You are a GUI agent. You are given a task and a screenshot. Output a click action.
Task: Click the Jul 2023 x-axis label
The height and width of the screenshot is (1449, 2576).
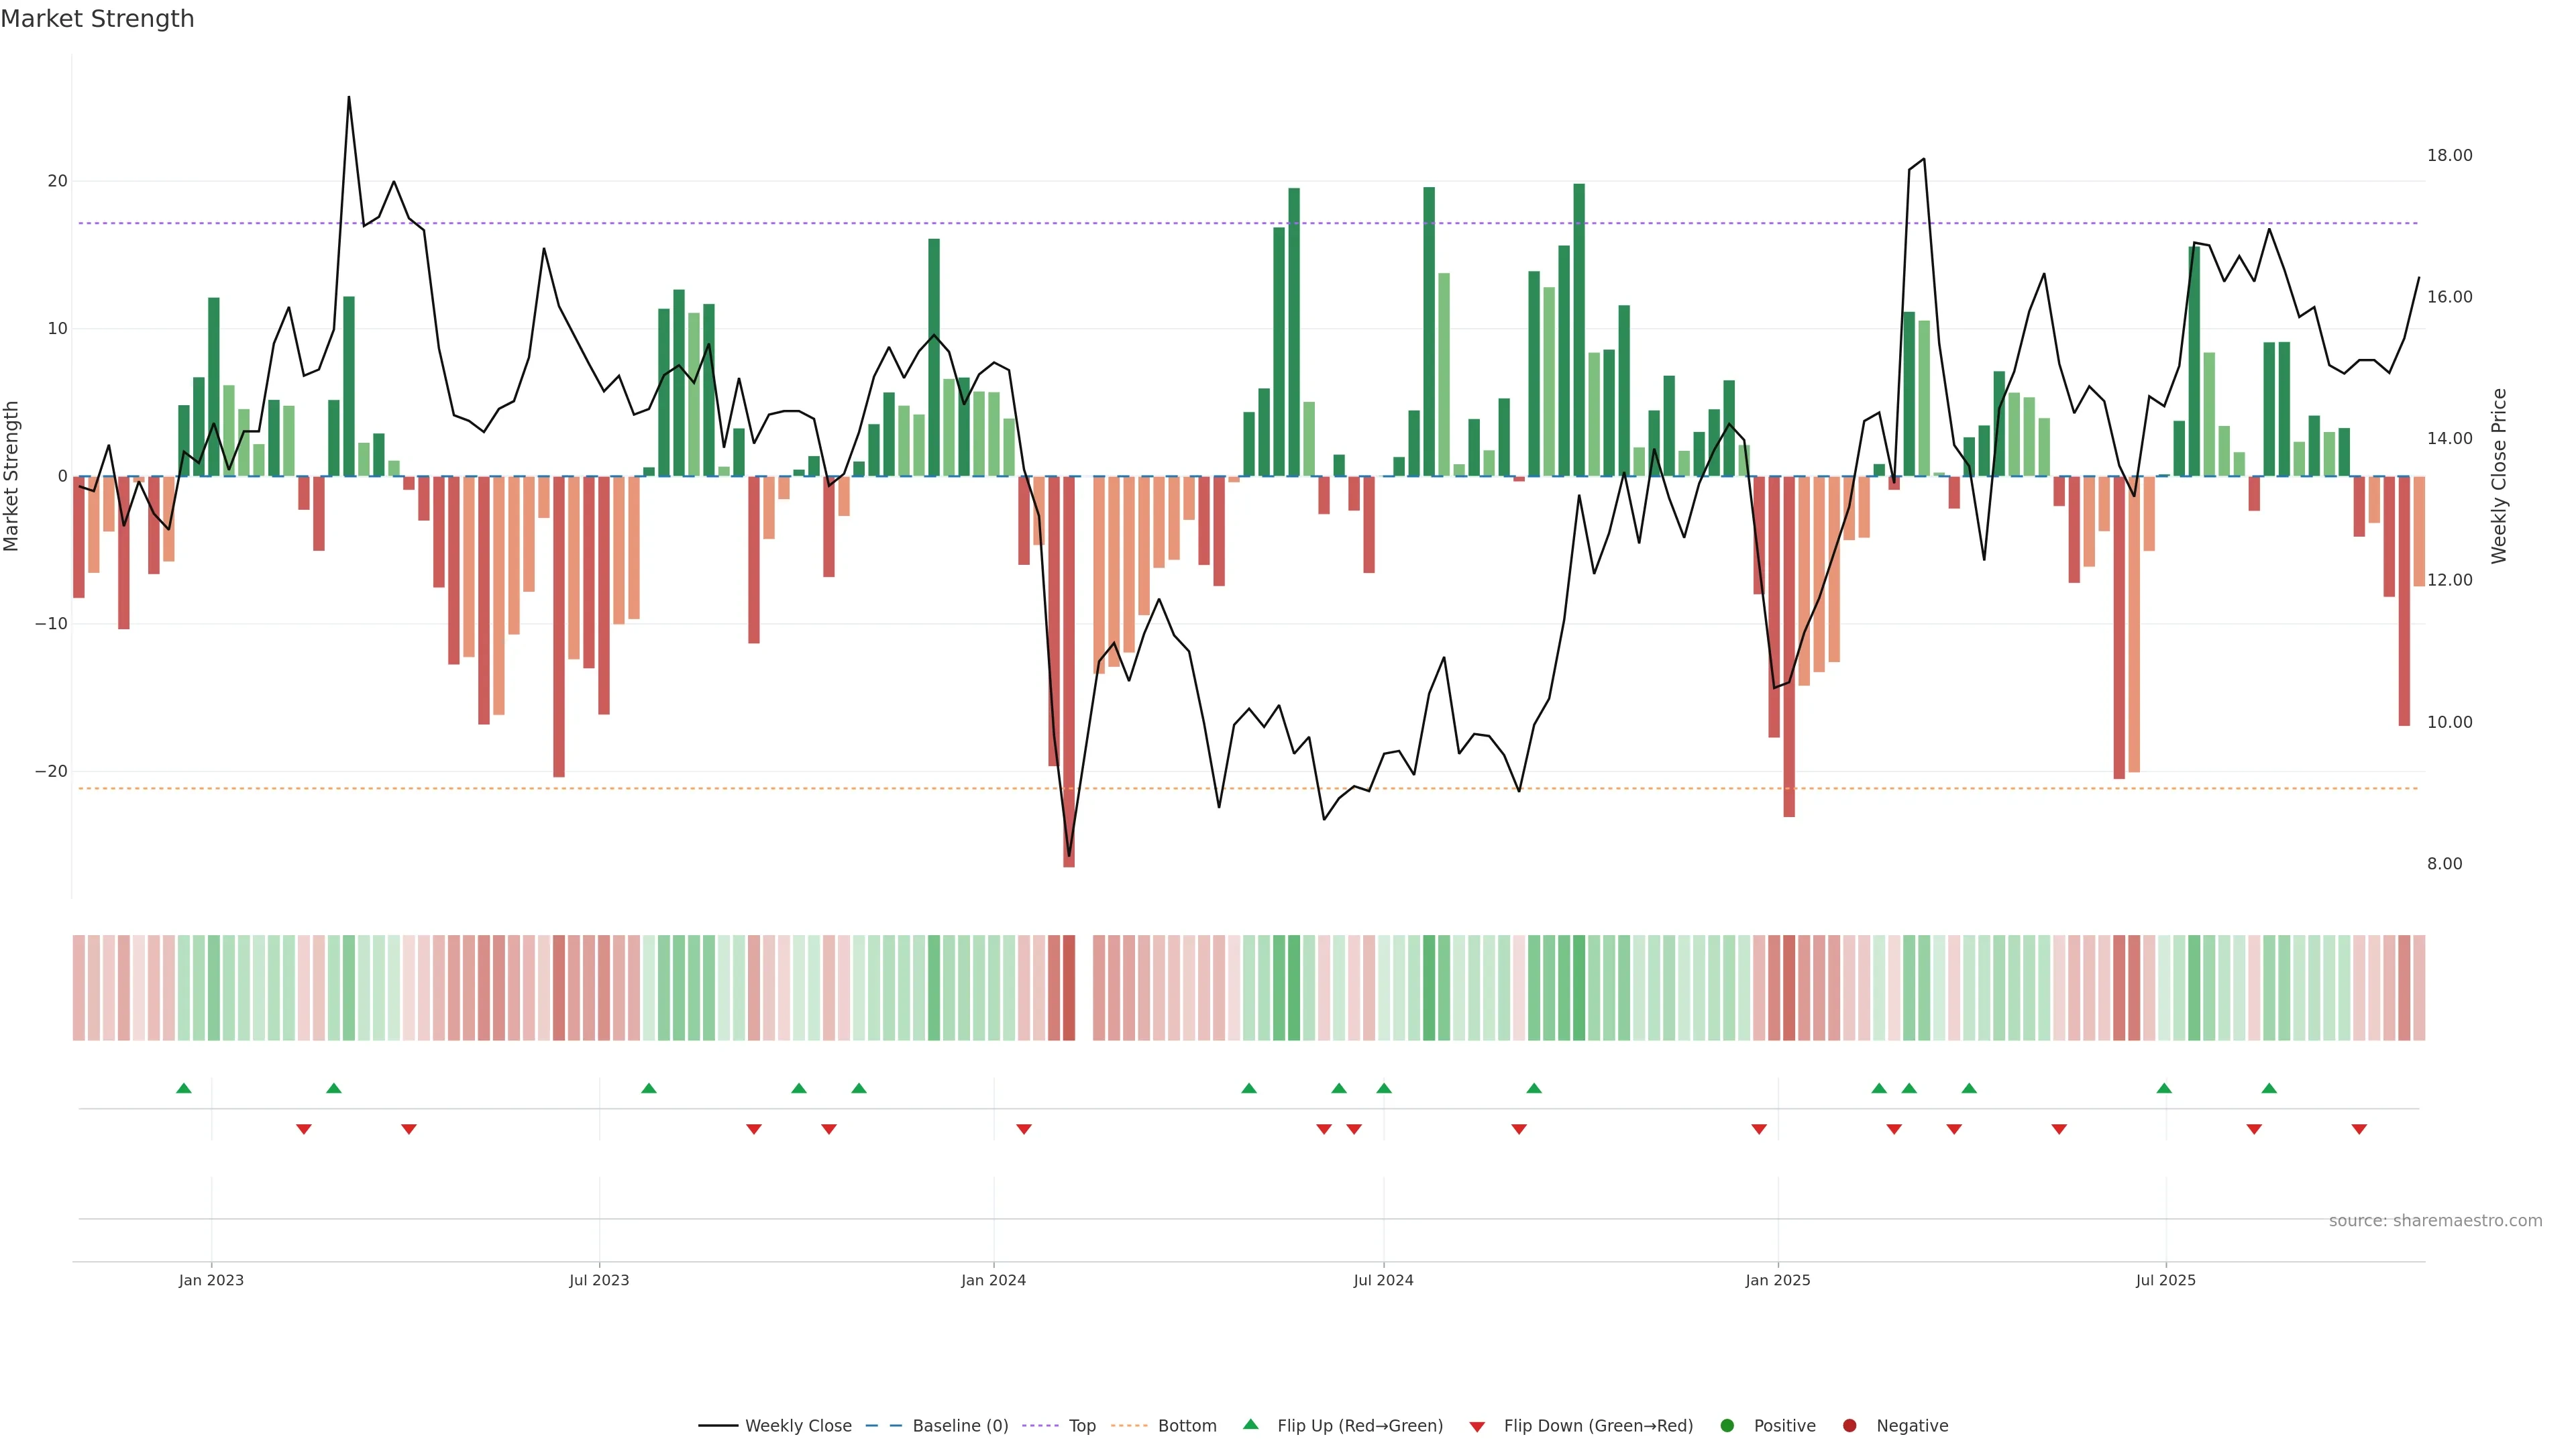pyautogui.click(x=599, y=1280)
